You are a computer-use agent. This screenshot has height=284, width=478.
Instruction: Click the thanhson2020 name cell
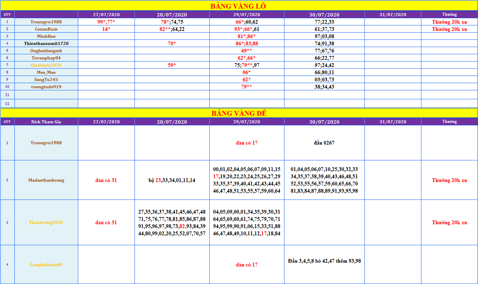coord(46,65)
